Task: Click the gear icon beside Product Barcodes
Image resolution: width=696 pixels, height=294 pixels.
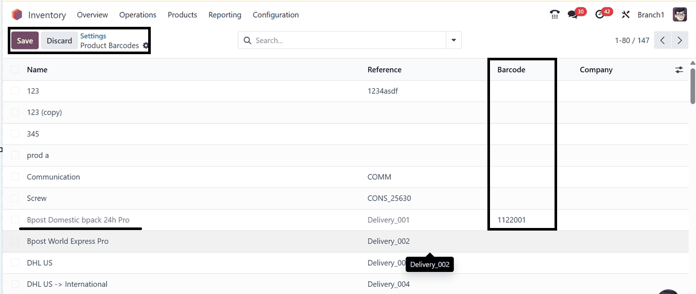Action: tap(146, 46)
